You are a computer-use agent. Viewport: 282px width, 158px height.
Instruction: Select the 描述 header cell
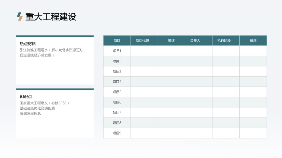coord(171,41)
